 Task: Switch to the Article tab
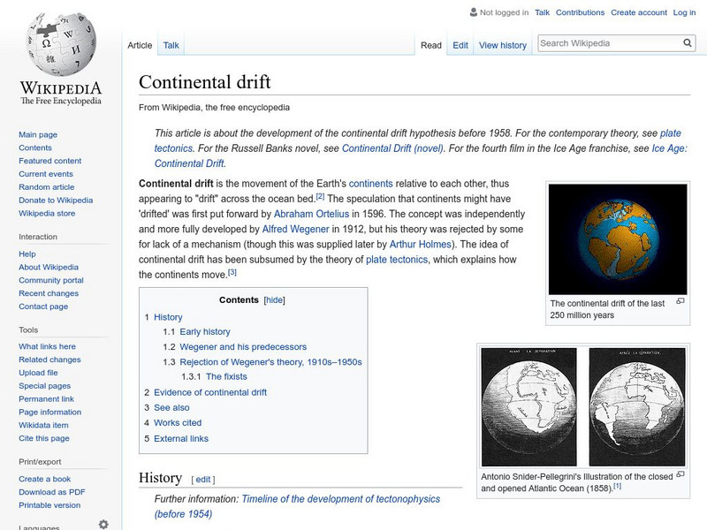140,45
